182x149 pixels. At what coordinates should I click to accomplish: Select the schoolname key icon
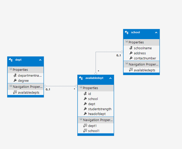pyautogui.click(x=131, y=48)
